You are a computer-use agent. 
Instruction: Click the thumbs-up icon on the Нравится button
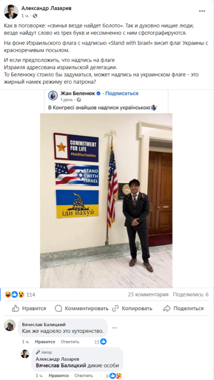(16, 308)
